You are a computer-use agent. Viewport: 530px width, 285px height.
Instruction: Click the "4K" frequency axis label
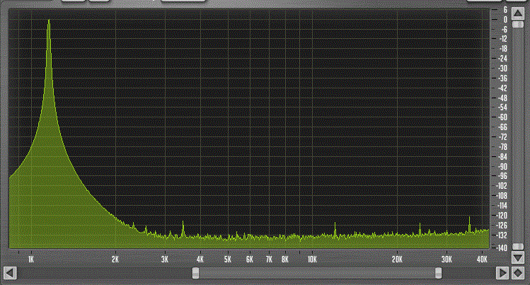200,260
